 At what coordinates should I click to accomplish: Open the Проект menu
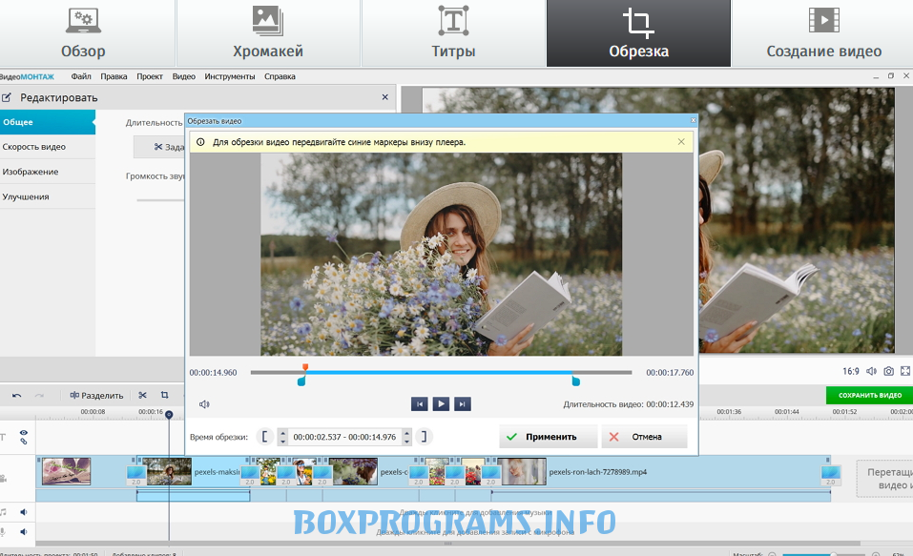[x=150, y=76]
